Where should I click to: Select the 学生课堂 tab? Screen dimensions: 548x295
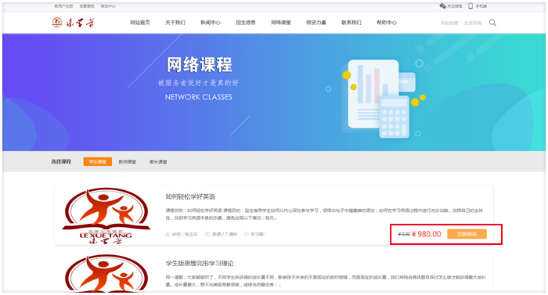pos(98,162)
